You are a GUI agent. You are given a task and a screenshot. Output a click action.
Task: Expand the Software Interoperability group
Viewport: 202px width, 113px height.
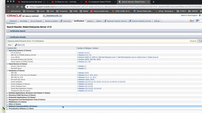[x=8, y=106]
